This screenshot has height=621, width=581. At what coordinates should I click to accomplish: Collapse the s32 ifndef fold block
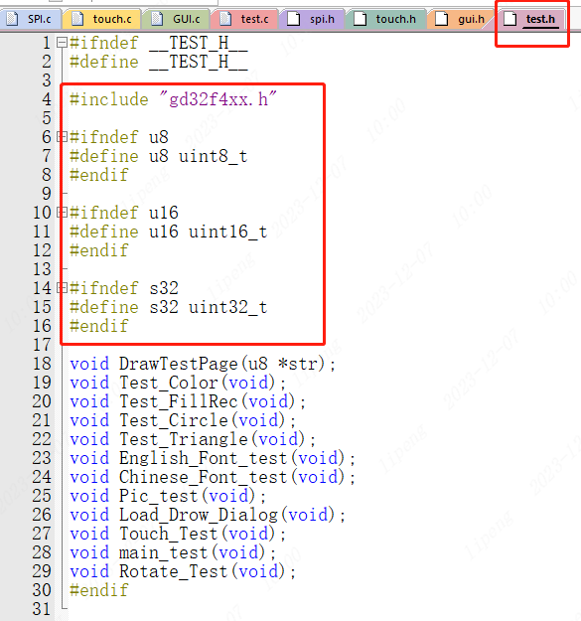(x=62, y=287)
